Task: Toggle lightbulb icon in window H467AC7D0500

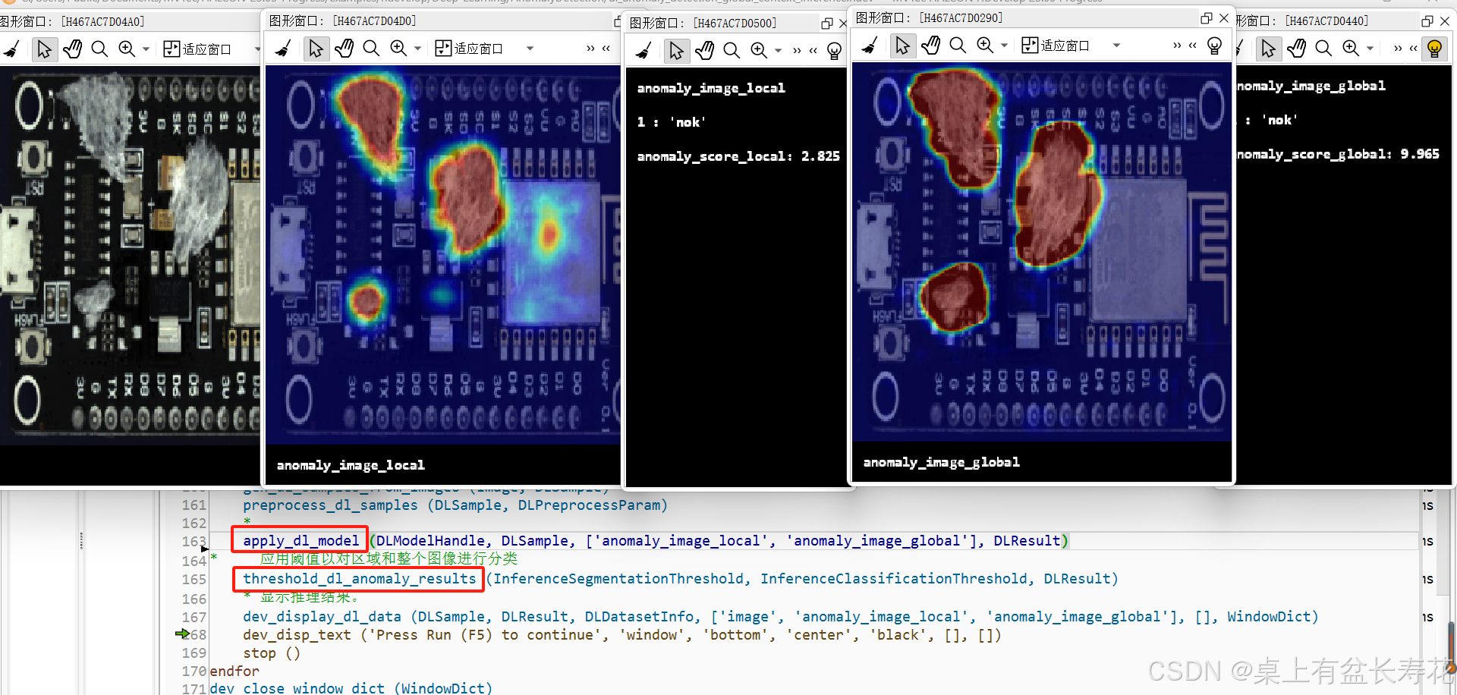Action: pos(835,51)
